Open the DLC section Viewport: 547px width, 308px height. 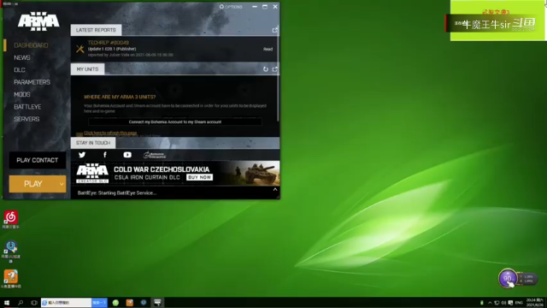point(20,70)
